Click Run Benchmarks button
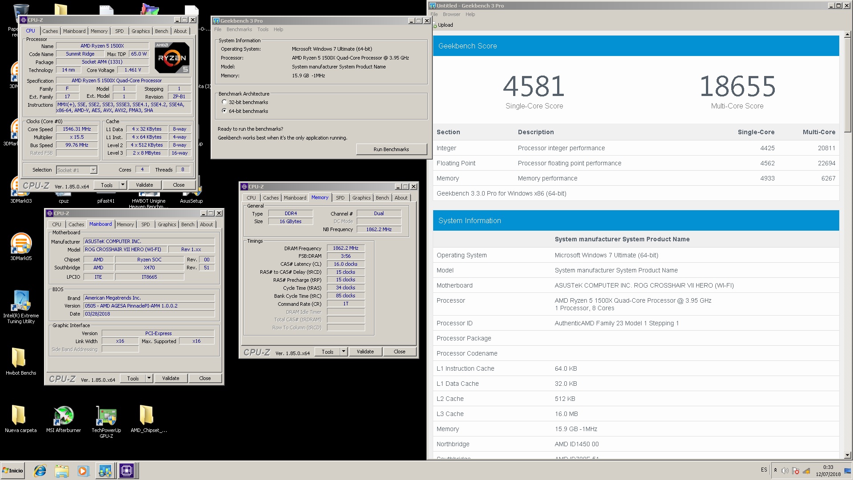This screenshot has width=853, height=480. click(x=391, y=149)
